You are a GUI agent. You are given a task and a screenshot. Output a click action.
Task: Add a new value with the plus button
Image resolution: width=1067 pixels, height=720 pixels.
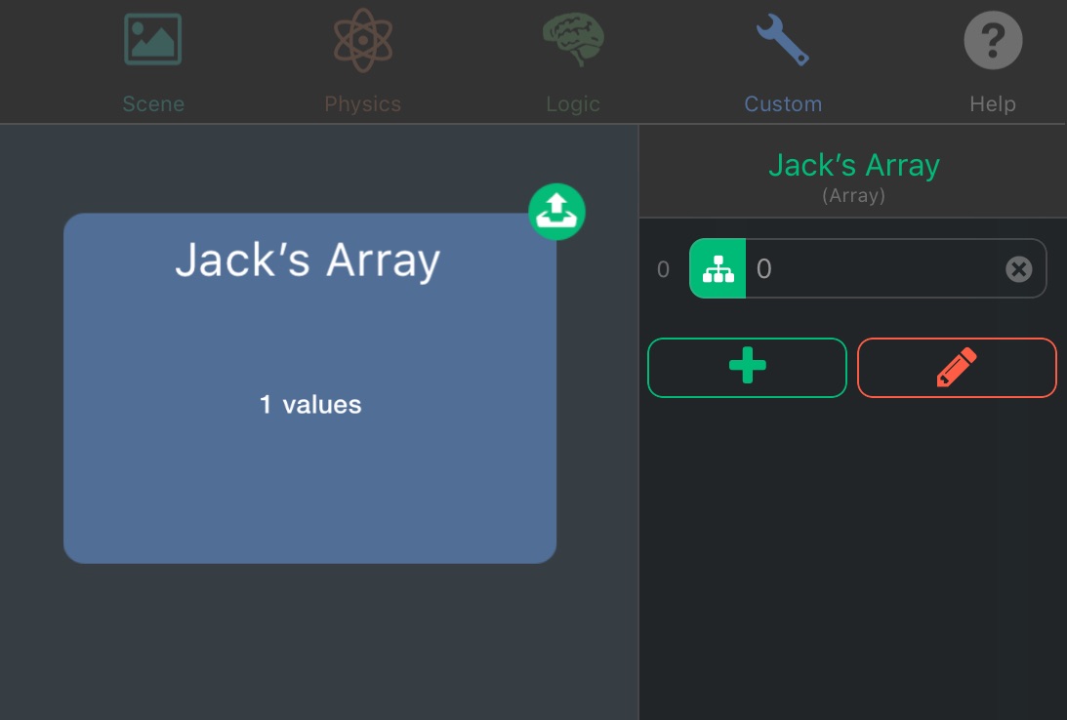point(747,368)
